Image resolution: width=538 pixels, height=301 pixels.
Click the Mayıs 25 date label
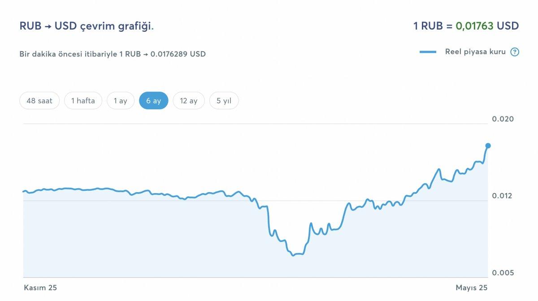pos(472,288)
